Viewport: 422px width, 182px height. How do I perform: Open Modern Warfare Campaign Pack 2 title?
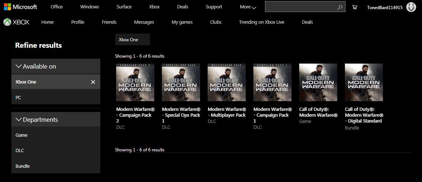[135, 115]
